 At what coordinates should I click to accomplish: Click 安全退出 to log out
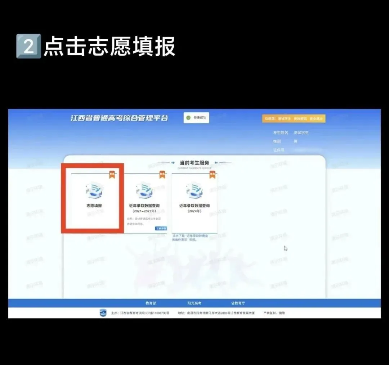pyautogui.click(x=316, y=119)
